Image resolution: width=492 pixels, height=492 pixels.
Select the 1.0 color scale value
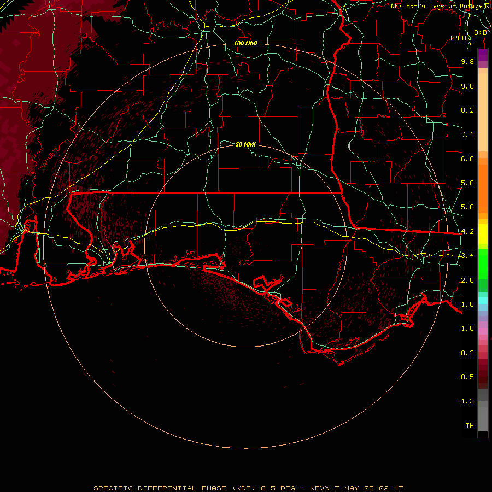click(467, 329)
